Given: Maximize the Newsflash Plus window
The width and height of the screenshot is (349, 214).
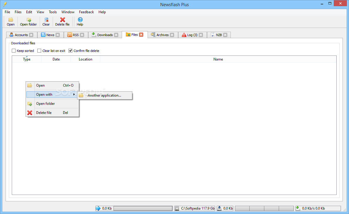Looking at the screenshot, I should click(330, 3).
